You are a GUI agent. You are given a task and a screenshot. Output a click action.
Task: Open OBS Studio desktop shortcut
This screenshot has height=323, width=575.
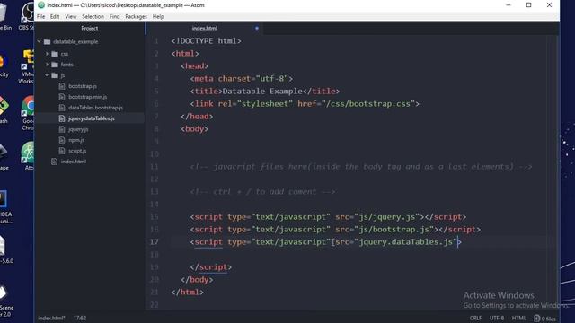[x=26, y=17]
